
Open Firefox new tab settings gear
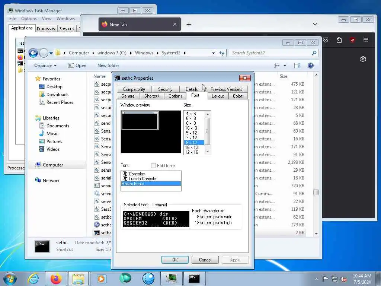[363, 59]
